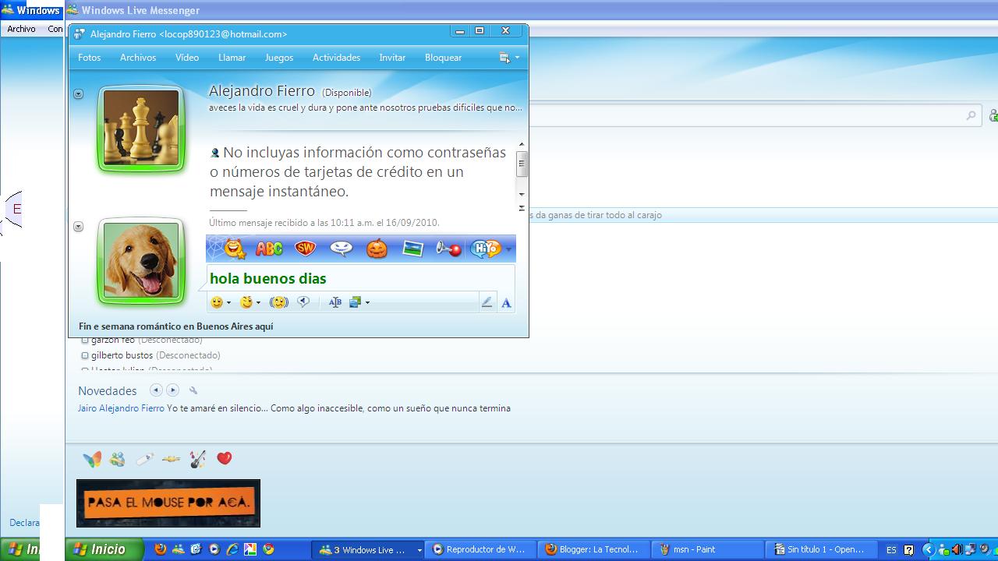Record a voice clip
The height and width of the screenshot is (561, 998).
[x=303, y=302]
